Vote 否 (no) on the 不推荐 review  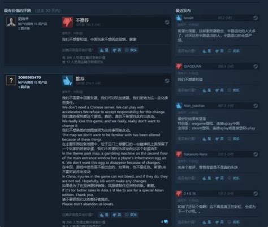pyautogui.click(x=117, y=50)
